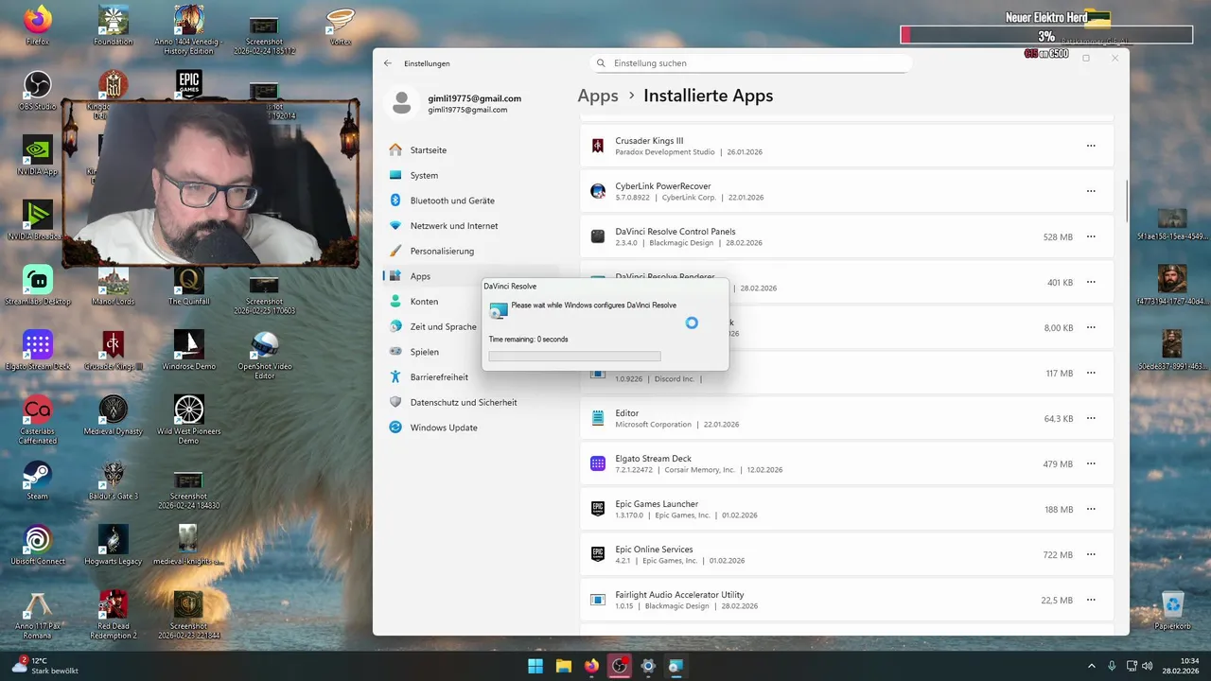Select the Windrose Demo desktop icon
This screenshot has height=681, width=1211.
[x=189, y=349]
